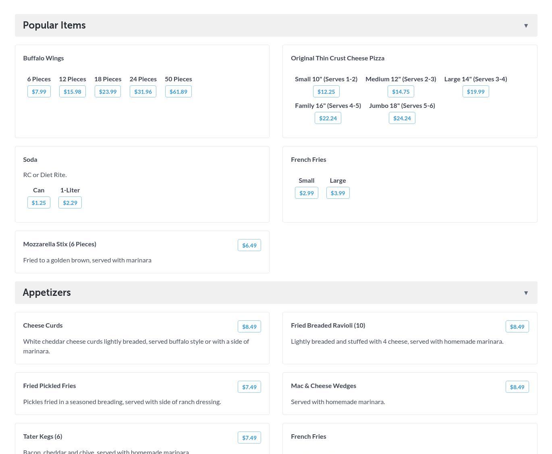This screenshot has height=454, width=552.
Task: Select 6 Pieces Buffalo Wings for $7.99
Action: (x=39, y=92)
